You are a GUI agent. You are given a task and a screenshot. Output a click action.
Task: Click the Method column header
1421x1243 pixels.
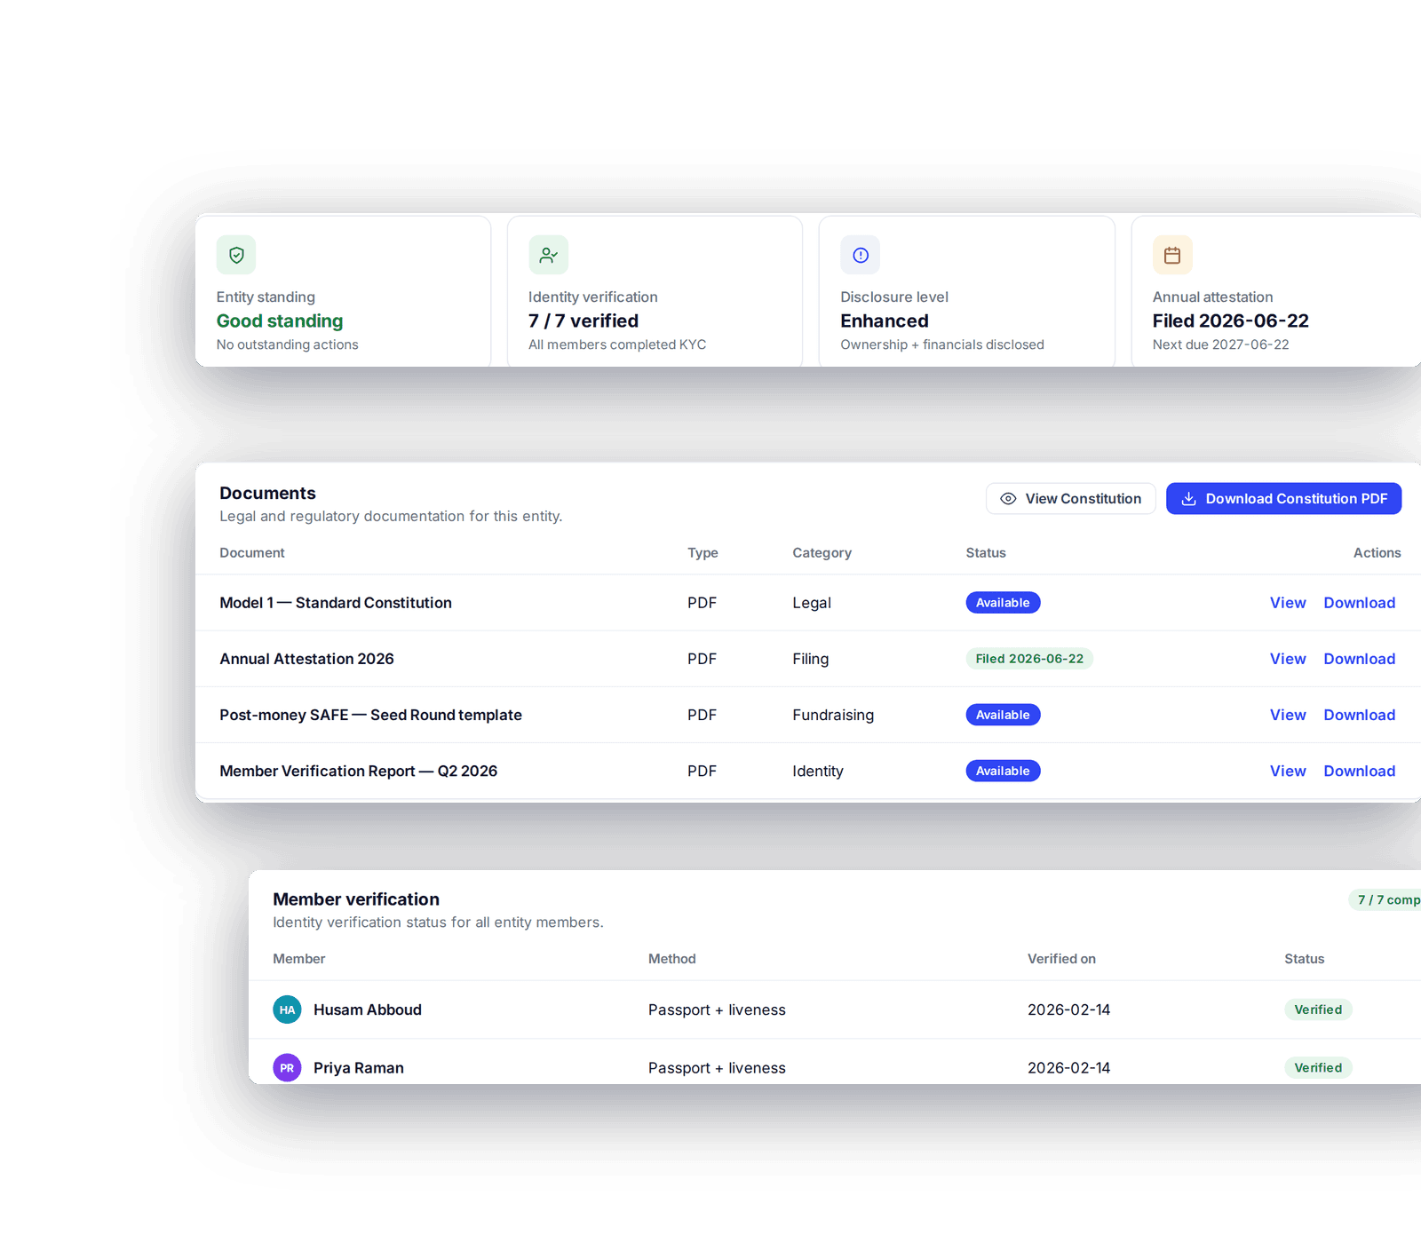pyautogui.click(x=671, y=959)
